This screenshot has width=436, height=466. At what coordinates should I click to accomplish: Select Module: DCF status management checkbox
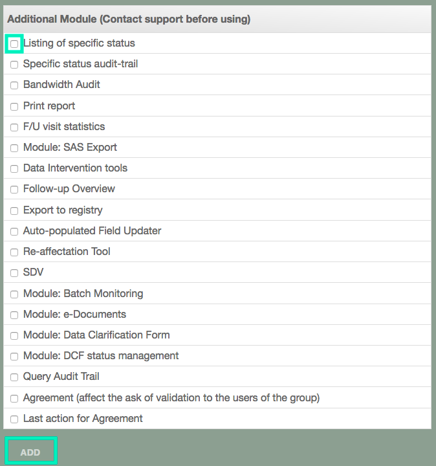tap(14, 357)
